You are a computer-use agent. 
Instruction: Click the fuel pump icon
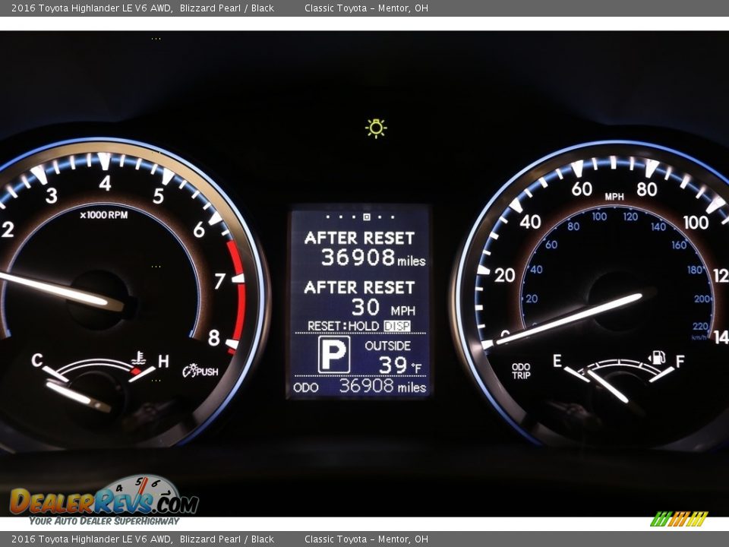(657, 356)
